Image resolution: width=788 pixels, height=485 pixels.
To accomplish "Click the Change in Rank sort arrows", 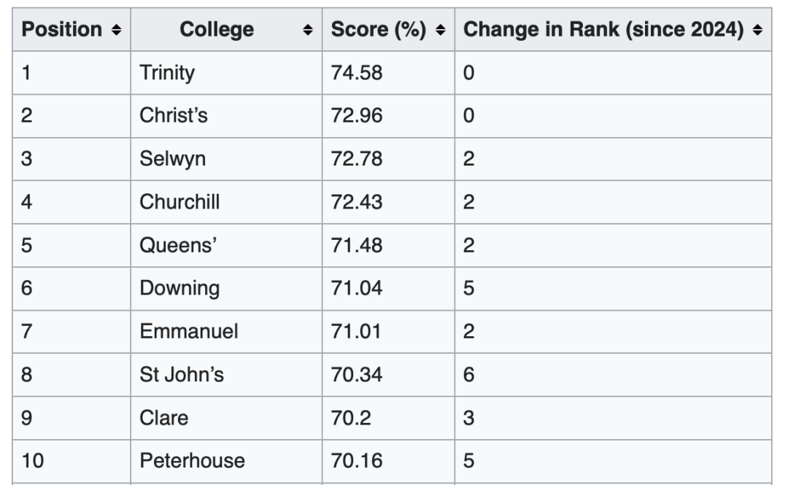I will coord(757,30).
